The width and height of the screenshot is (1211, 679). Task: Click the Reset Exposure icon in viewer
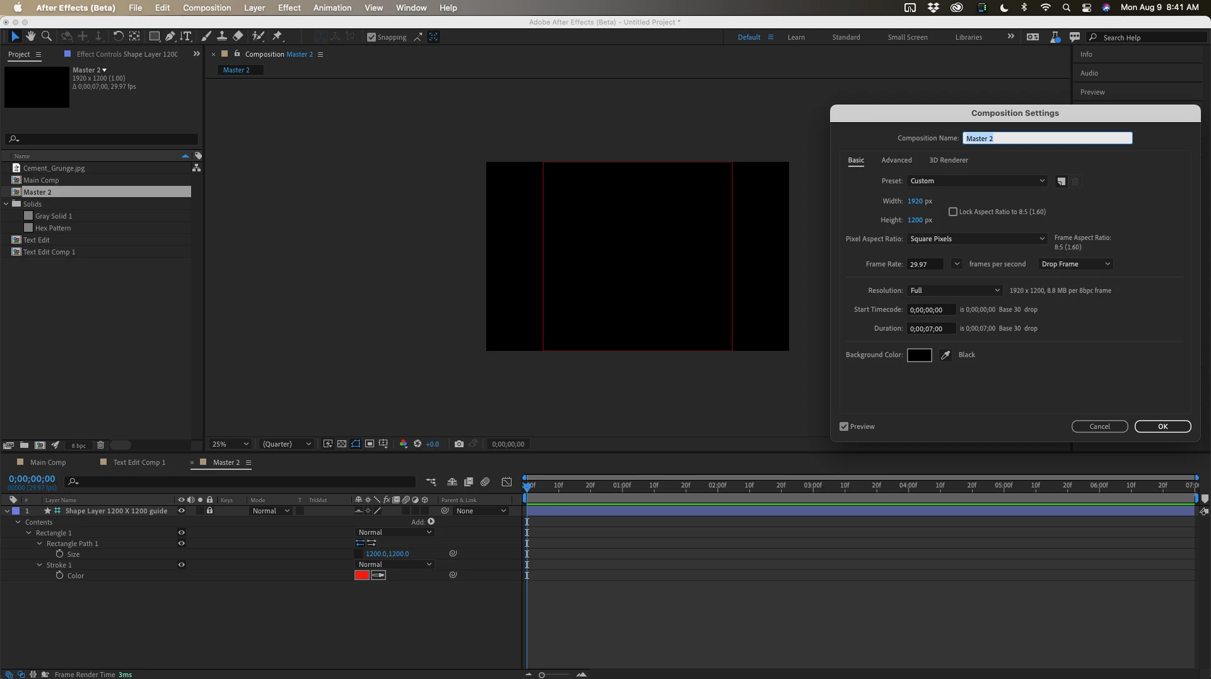pyautogui.click(x=418, y=444)
